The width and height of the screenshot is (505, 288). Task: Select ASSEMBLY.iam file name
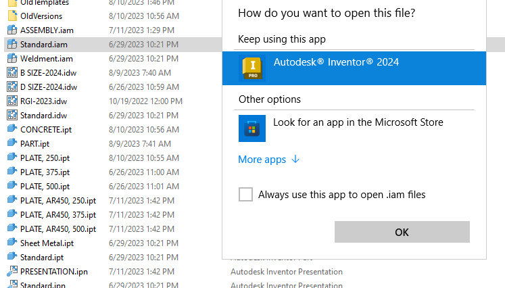click(47, 30)
